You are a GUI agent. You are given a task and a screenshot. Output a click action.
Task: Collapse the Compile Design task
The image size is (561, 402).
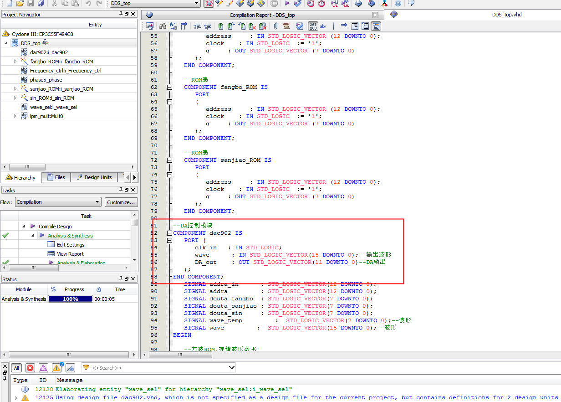coord(24,226)
